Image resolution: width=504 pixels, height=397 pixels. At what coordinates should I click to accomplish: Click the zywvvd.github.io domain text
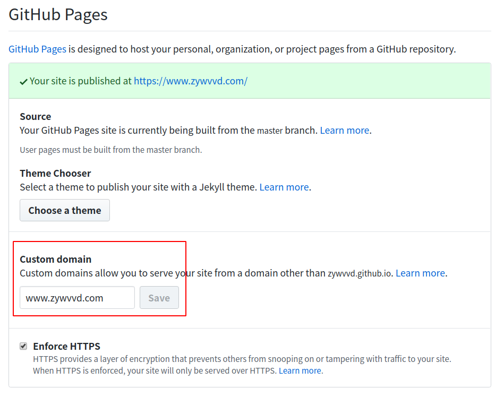pyautogui.click(x=360, y=274)
